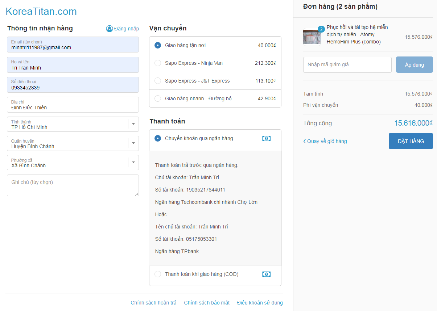
Task: Select Sapo Express - Ninja Van shipping
Action: click(x=158, y=63)
